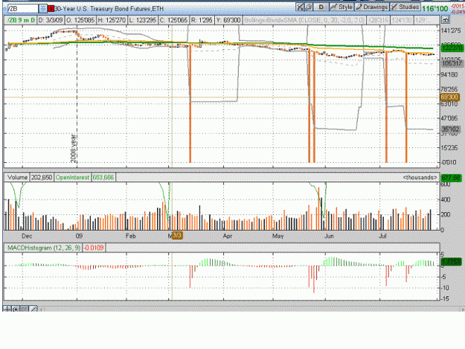Click the R: 1'295 range value

(202, 20)
